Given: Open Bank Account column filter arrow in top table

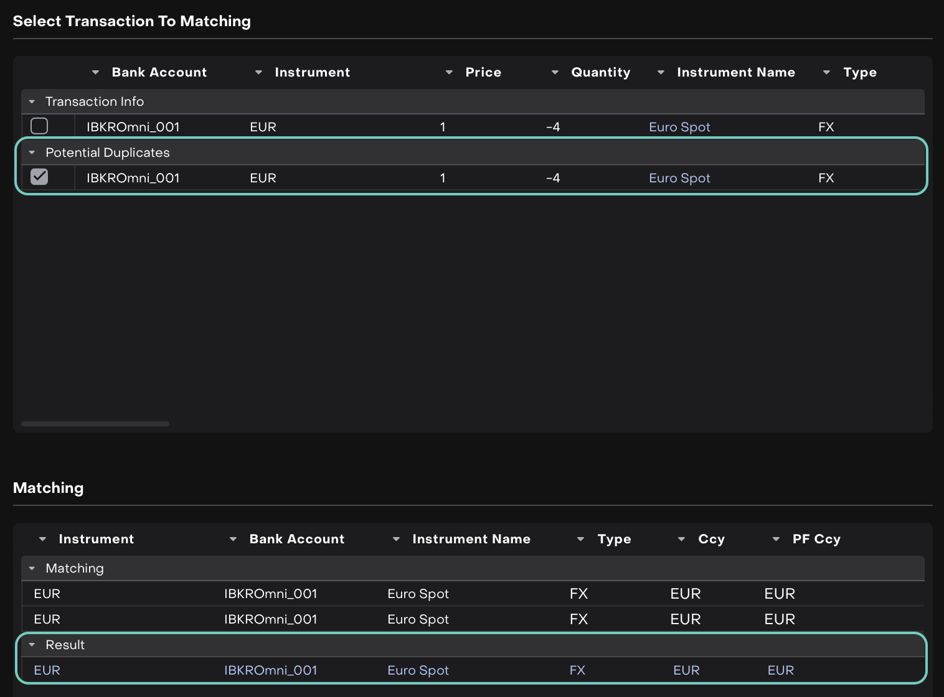Looking at the screenshot, I should pos(95,73).
